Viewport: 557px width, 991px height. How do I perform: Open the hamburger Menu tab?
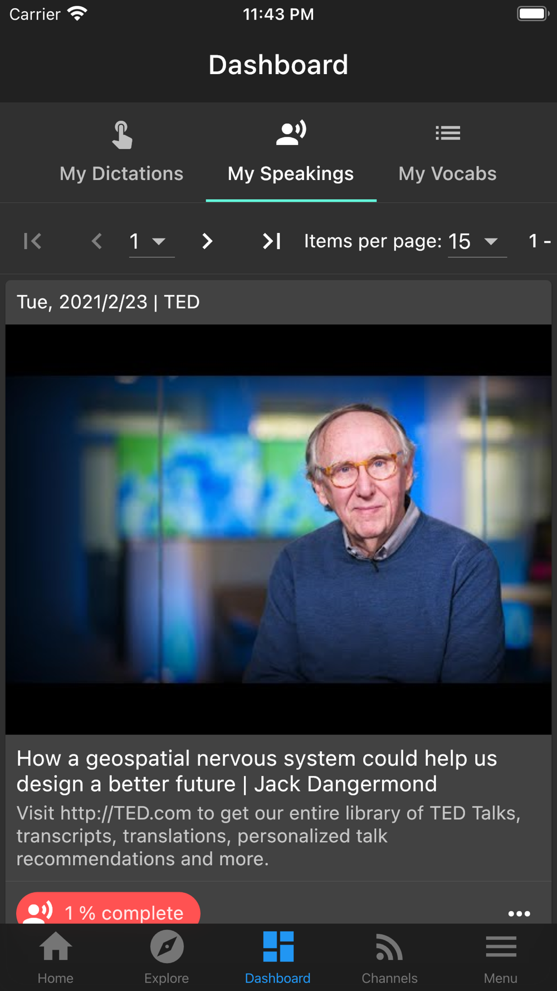click(x=501, y=958)
